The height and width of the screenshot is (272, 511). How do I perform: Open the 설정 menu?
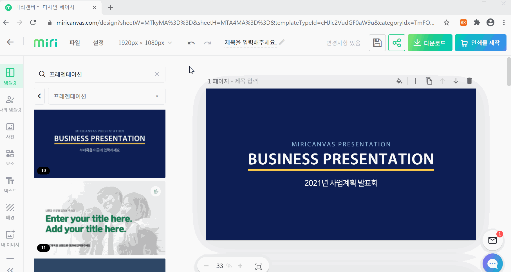[x=98, y=43]
